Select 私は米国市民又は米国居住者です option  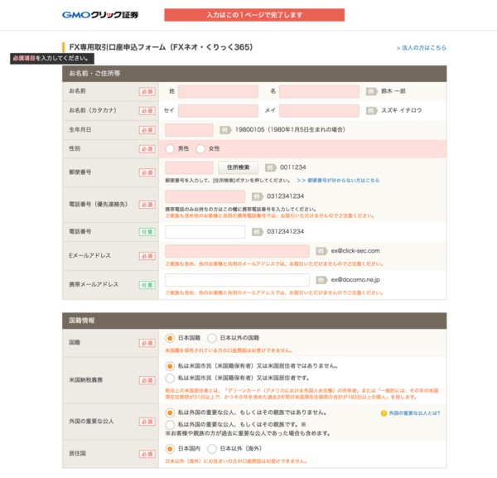pos(170,378)
